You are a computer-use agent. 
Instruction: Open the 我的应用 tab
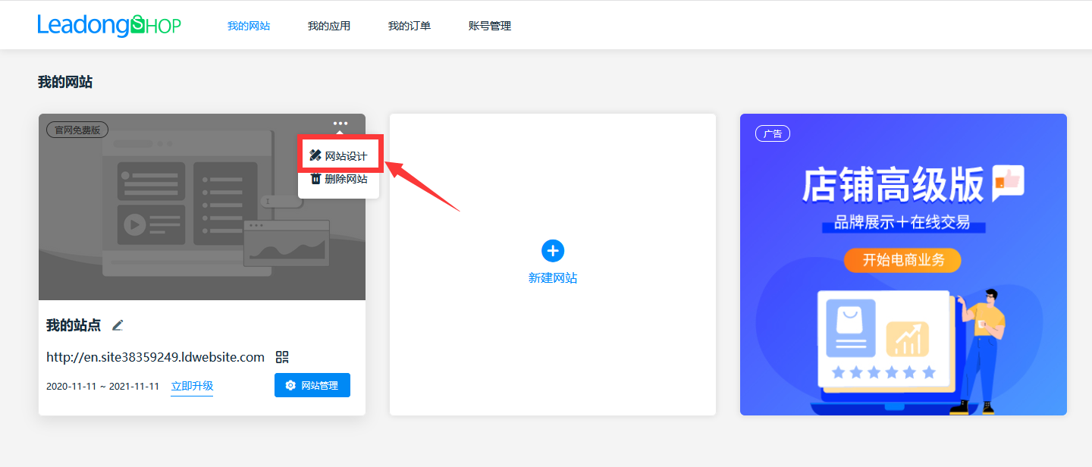tap(329, 26)
